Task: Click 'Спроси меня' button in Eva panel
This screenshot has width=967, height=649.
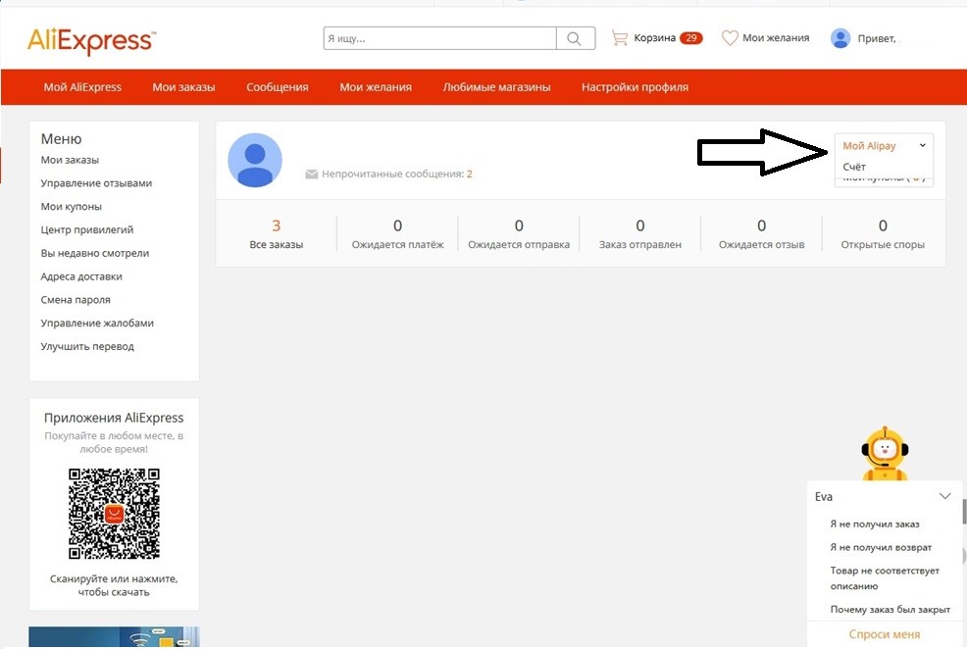Action: pyautogui.click(x=885, y=634)
